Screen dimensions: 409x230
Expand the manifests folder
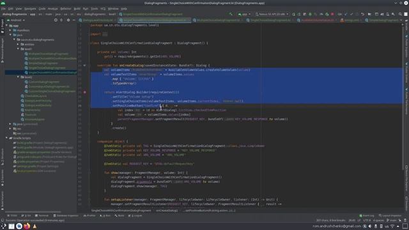[x=10, y=30]
